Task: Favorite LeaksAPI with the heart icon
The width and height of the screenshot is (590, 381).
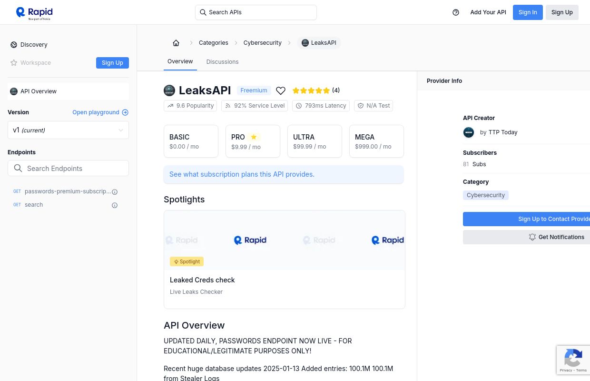Action: [281, 90]
